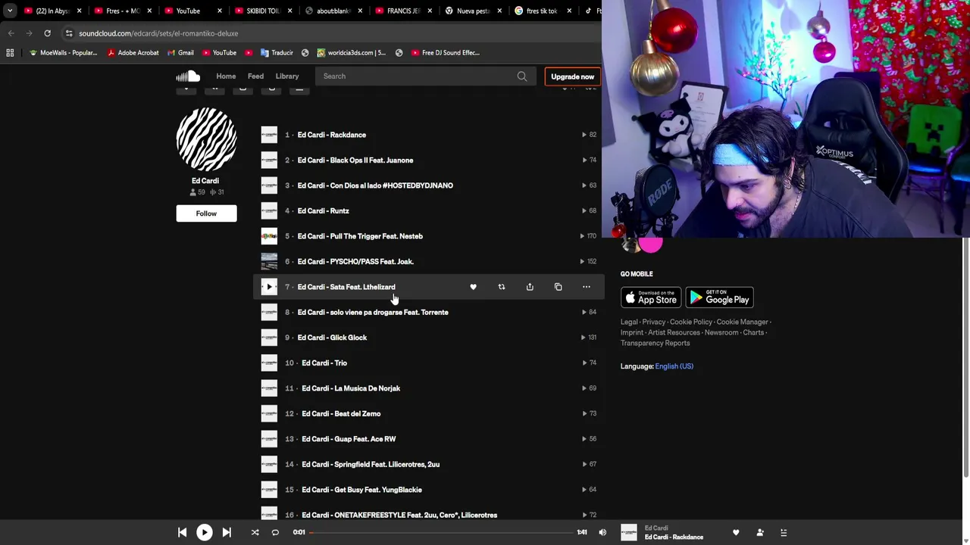The image size is (970, 545).
Task: Reload the page in browser toolbar
Action: (47, 33)
